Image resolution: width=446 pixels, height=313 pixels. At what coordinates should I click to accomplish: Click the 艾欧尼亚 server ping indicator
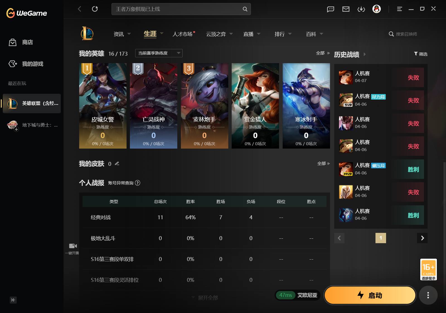pyautogui.click(x=298, y=295)
